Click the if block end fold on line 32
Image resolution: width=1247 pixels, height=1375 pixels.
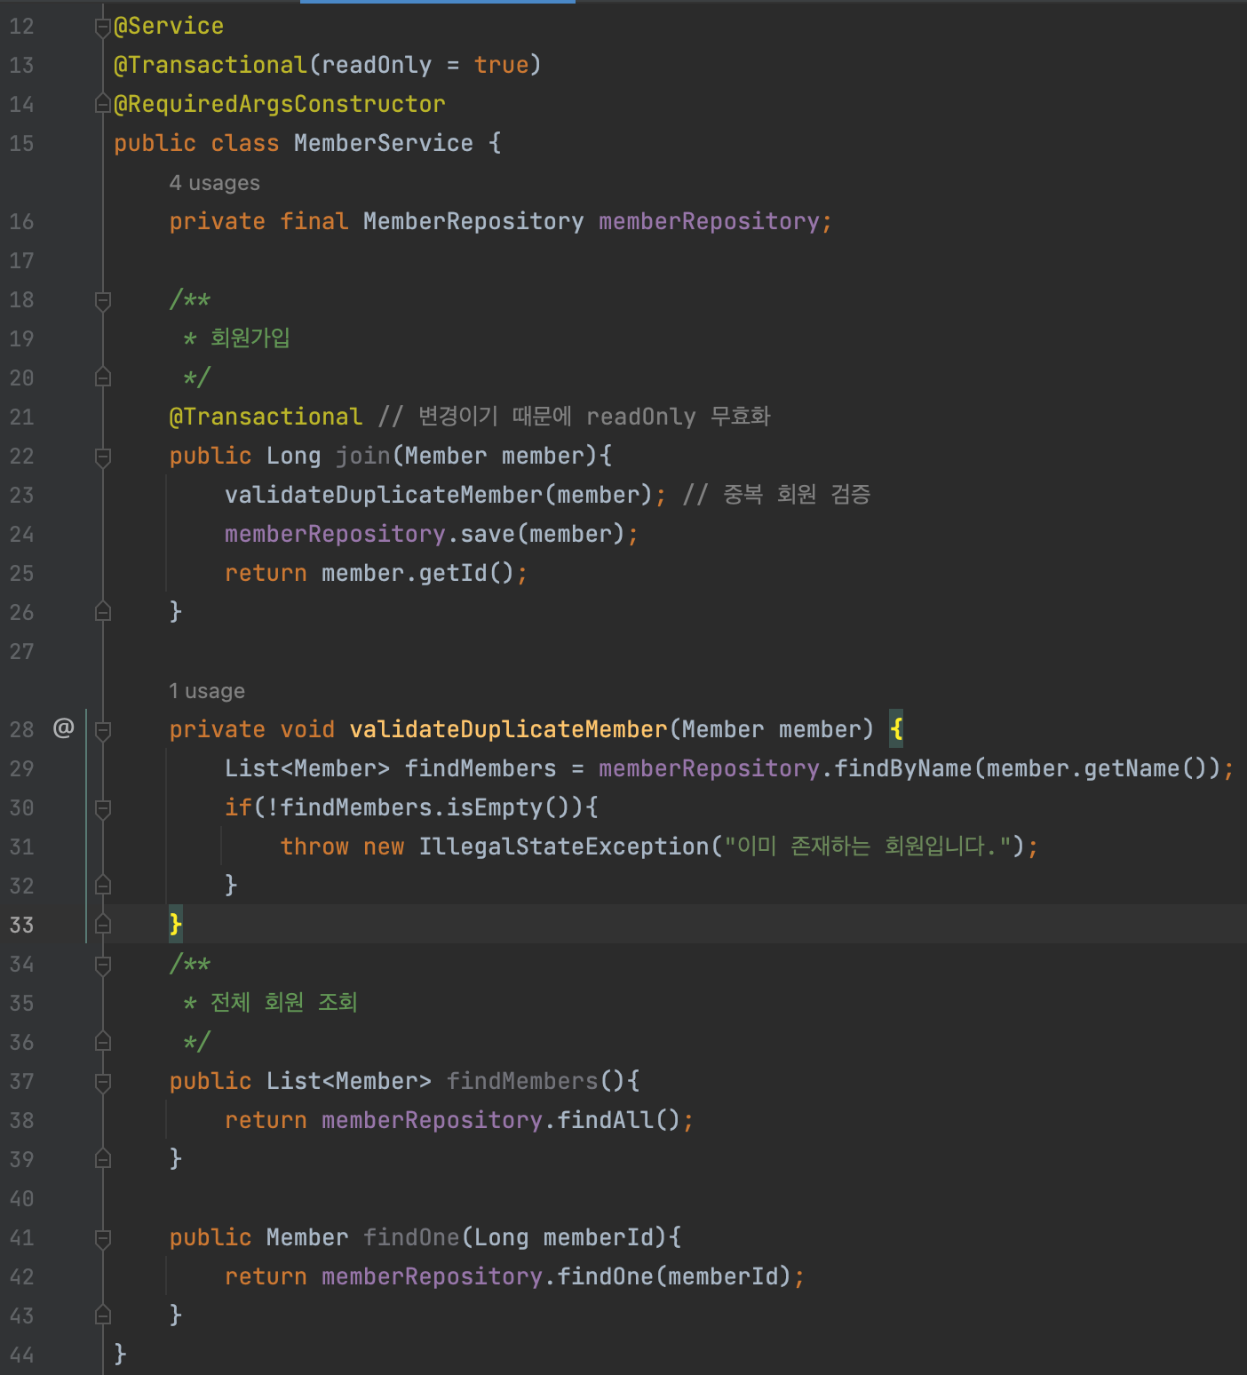103,886
